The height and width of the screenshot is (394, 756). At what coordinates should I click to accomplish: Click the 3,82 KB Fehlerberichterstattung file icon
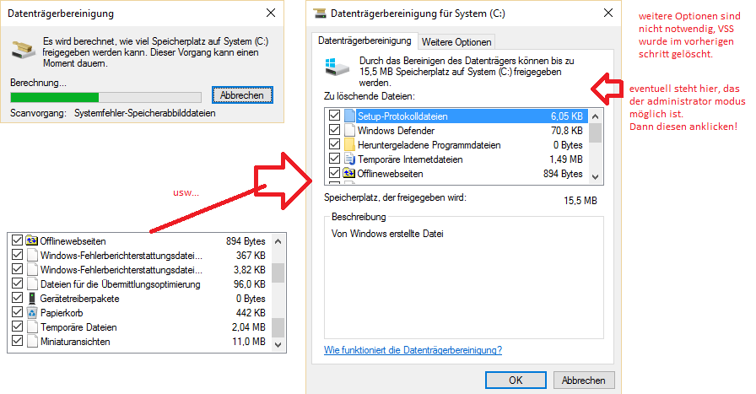click(x=32, y=269)
